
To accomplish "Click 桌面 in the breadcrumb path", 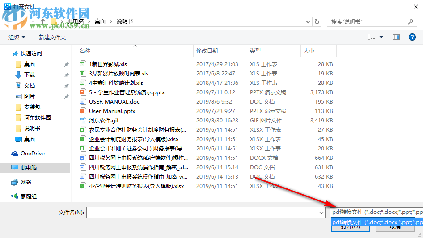I will click(100, 21).
